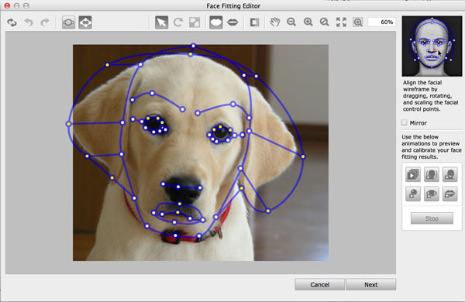Select the hand pan tool
The width and height of the screenshot is (465, 302).
pyautogui.click(x=275, y=22)
